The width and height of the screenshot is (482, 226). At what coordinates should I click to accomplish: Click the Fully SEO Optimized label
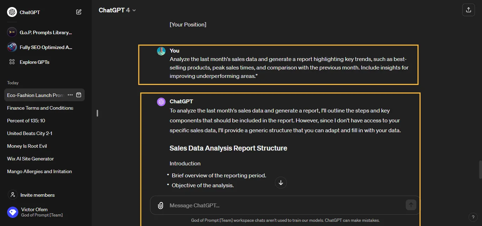46,47
